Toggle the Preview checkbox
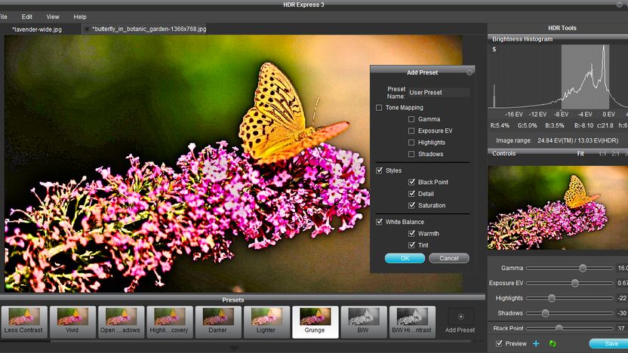 [499, 343]
